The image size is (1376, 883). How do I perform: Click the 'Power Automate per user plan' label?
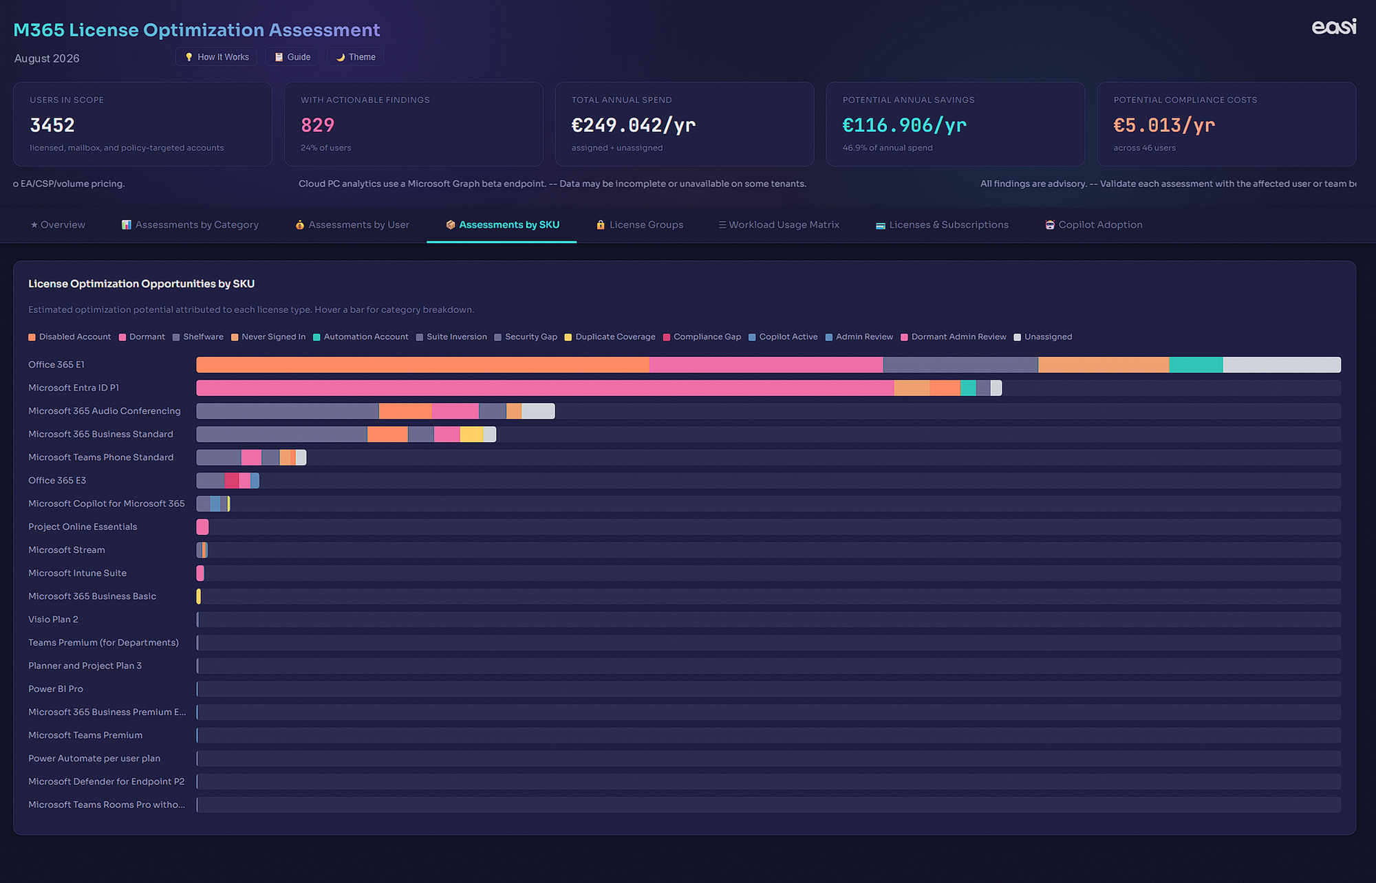pyautogui.click(x=94, y=759)
